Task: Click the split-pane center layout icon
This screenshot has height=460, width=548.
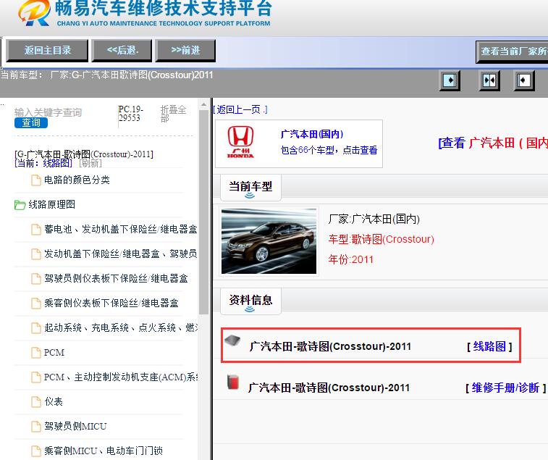Action: (x=489, y=81)
